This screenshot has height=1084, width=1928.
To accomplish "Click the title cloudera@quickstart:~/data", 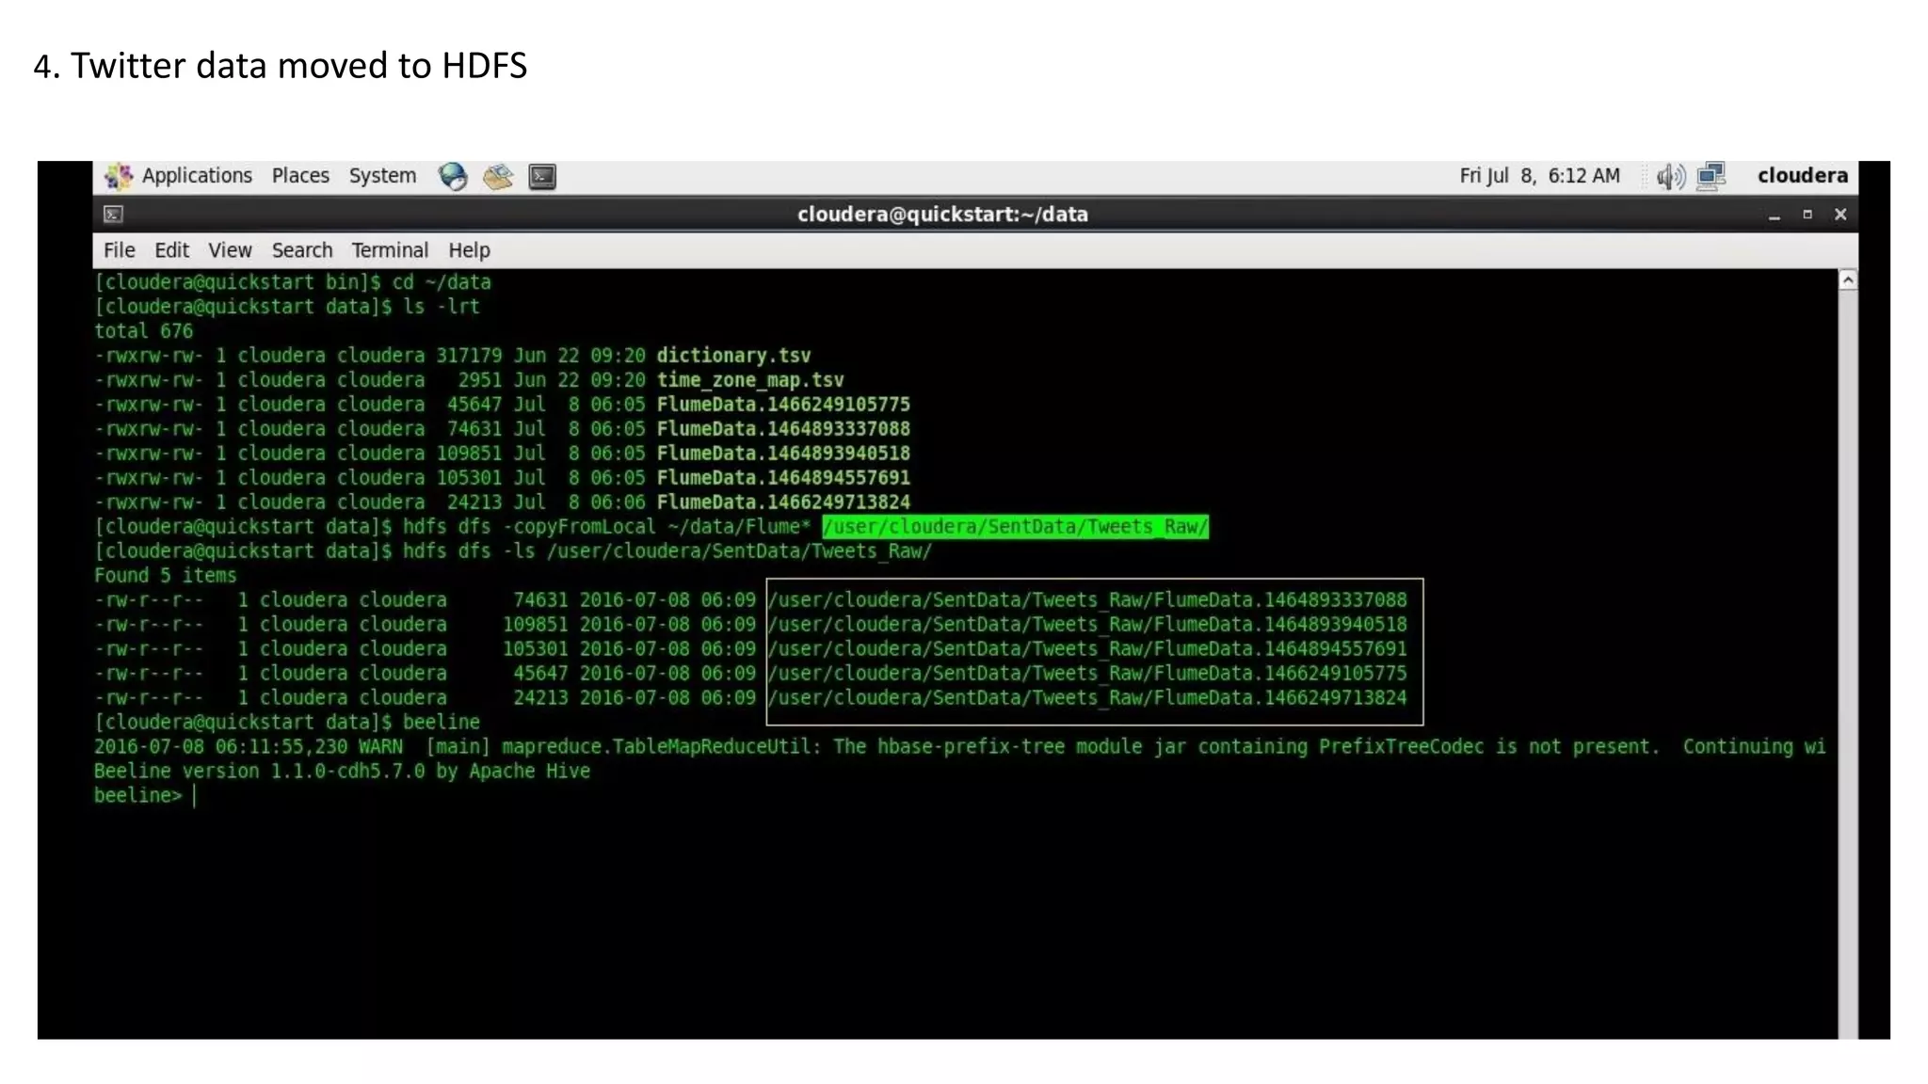I will pos(942,215).
